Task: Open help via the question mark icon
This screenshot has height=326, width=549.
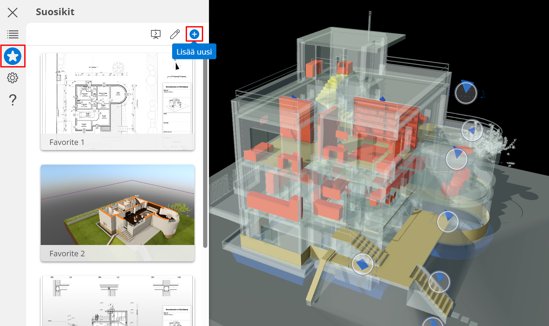Action: point(13,100)
